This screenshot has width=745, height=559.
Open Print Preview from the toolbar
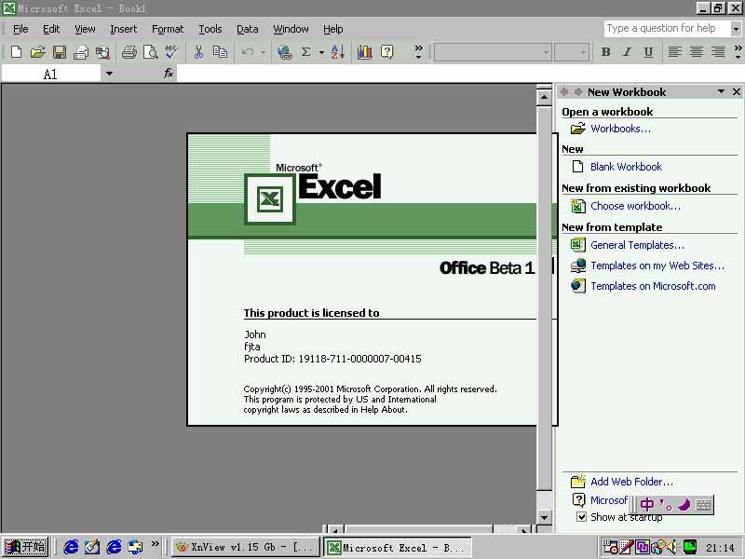(x=151, y=52)
